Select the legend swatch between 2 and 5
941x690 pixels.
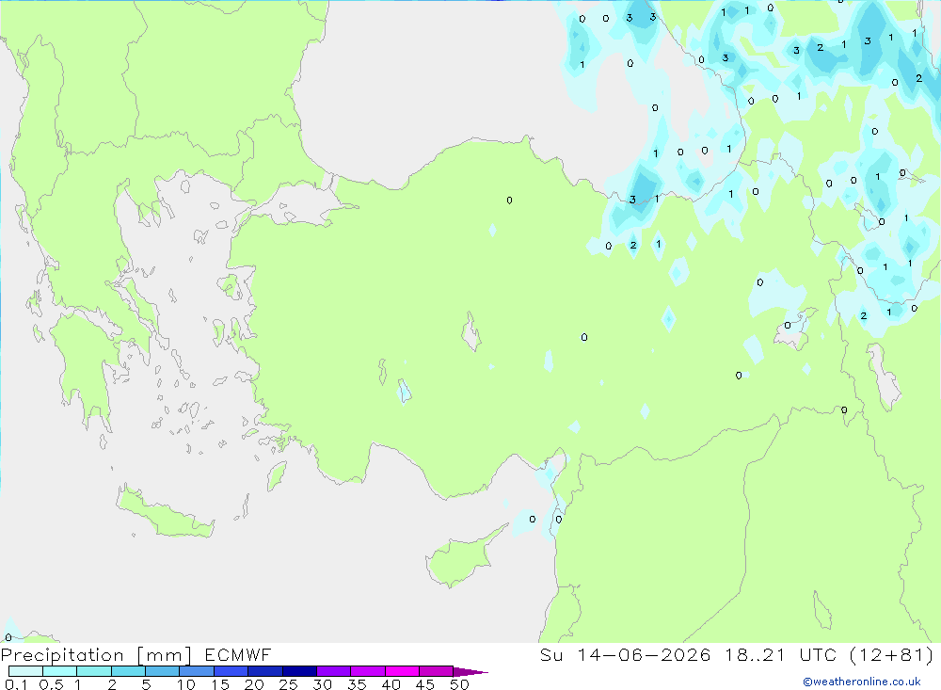pyautogui.click(x=128, y=671)
